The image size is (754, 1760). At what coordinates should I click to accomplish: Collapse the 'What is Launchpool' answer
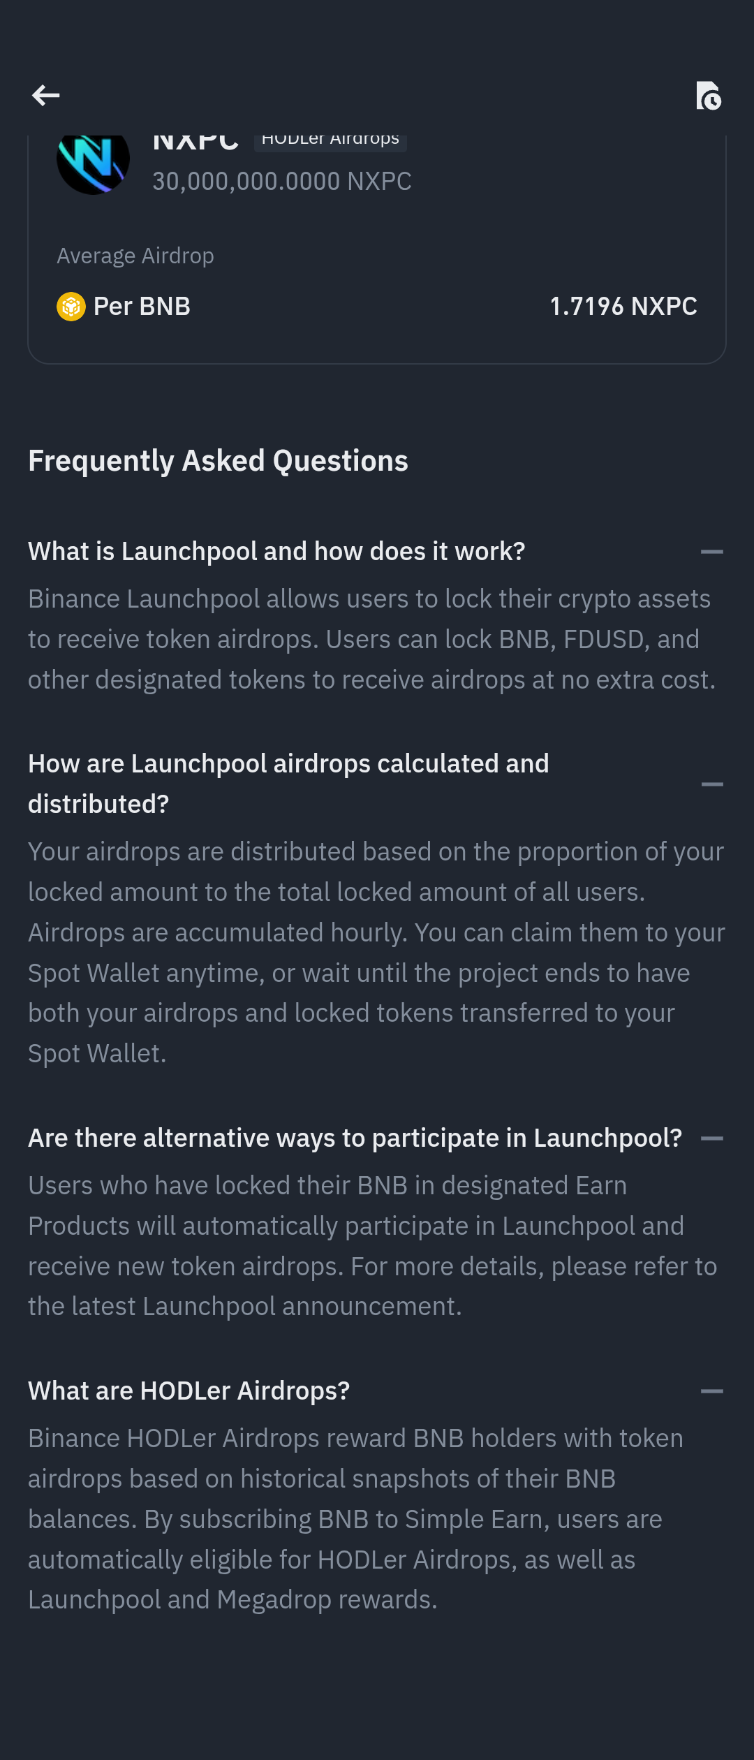(x=711, y=552)
